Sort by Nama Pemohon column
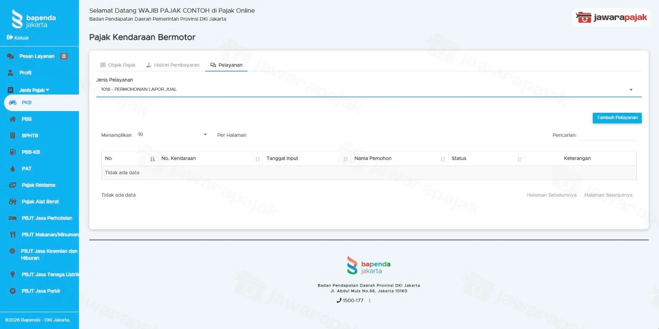Viewport: 659px width, 329px height. tap(399, 159)
